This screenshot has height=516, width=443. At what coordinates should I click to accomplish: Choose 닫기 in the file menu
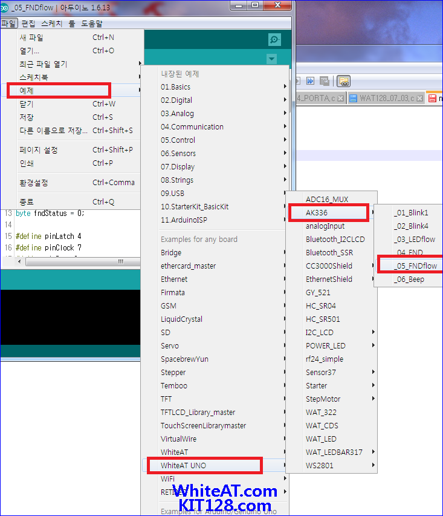(x=75, y=104)
